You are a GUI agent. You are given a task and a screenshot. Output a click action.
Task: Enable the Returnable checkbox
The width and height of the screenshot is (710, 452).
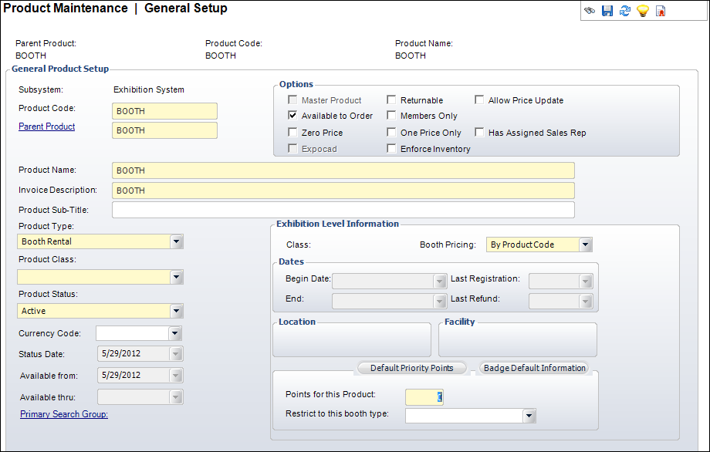click(392, 100)
